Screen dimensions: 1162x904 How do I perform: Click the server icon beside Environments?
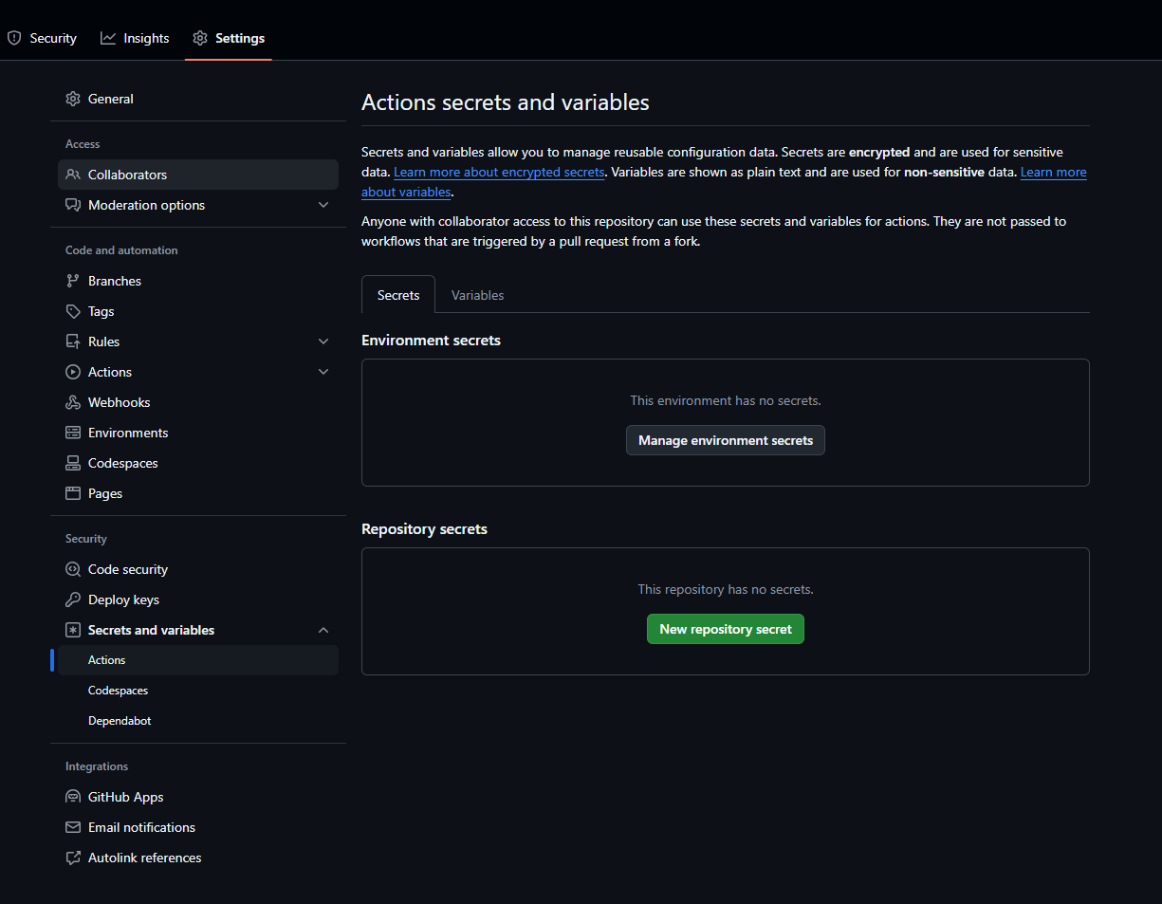(73, 433)
